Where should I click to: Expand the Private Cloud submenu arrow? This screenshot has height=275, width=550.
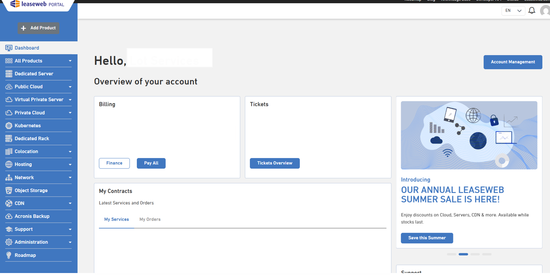point(70,113)
